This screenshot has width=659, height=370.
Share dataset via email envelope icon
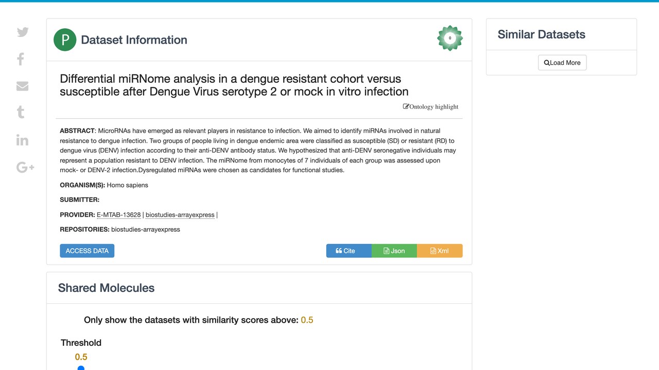tap(22, 86)
